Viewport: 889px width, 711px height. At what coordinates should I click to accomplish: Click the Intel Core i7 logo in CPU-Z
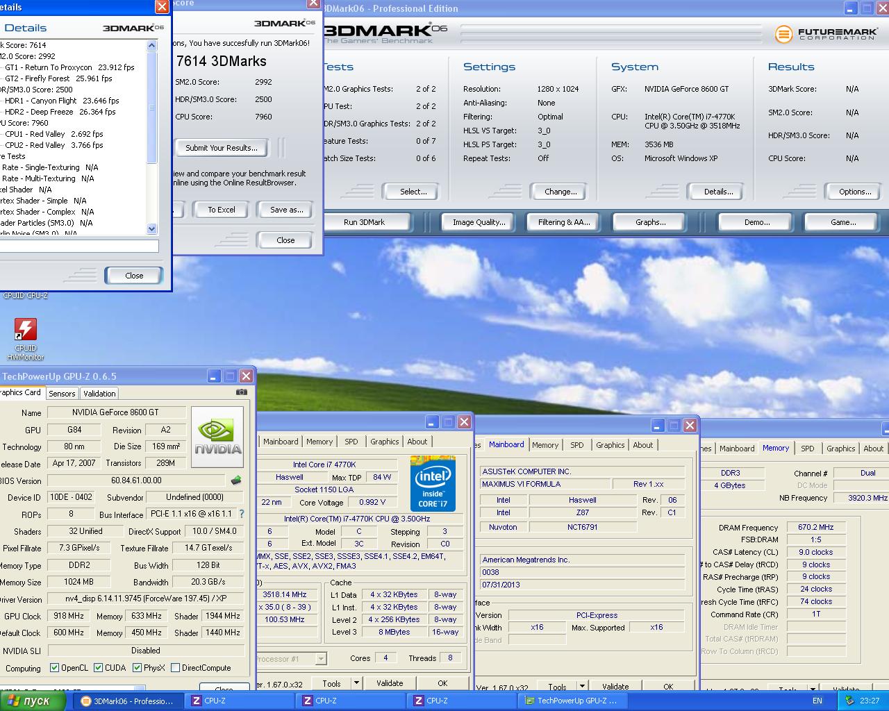(x=433, y=483)
